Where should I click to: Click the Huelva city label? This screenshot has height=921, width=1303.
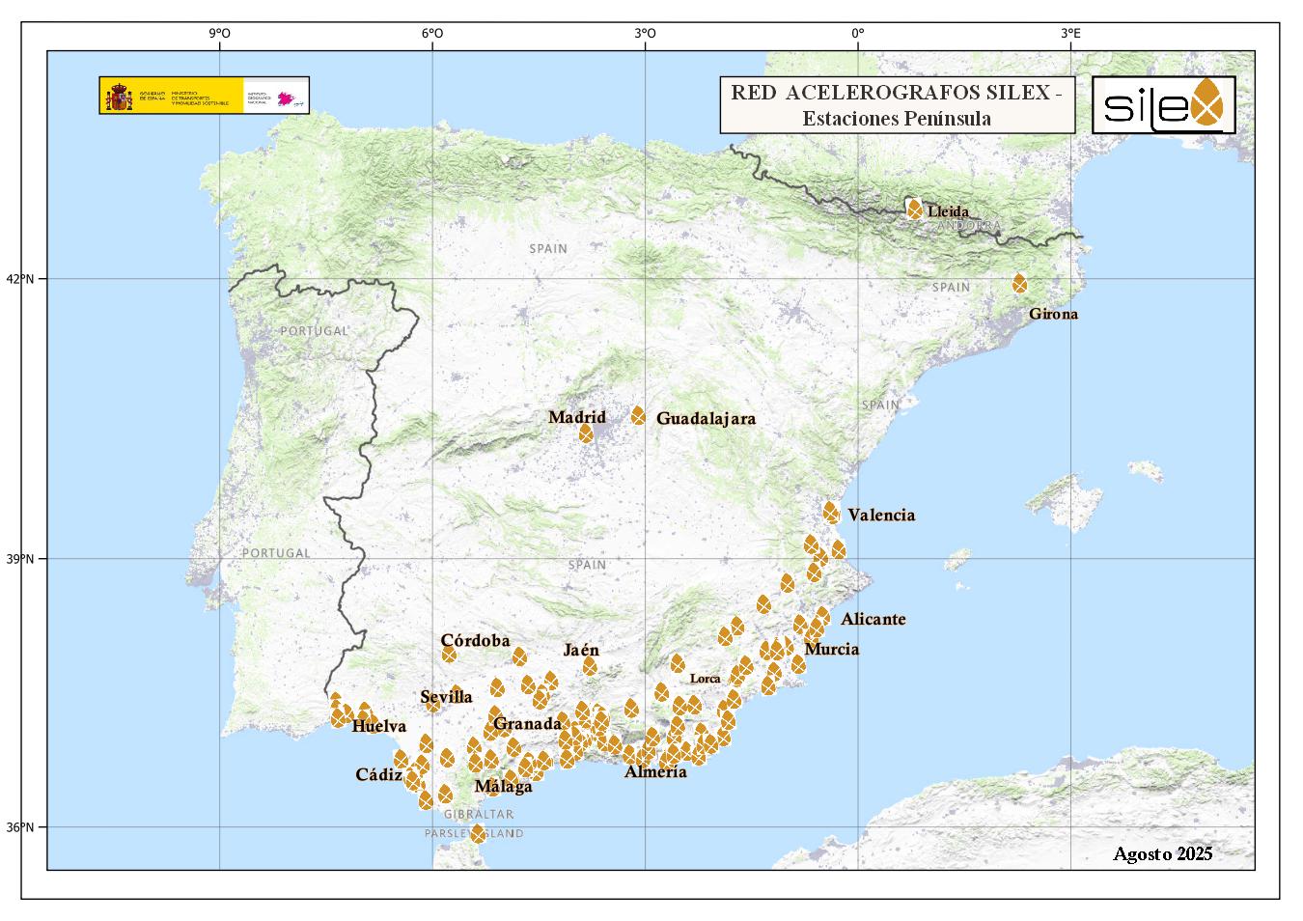(378, 726)
